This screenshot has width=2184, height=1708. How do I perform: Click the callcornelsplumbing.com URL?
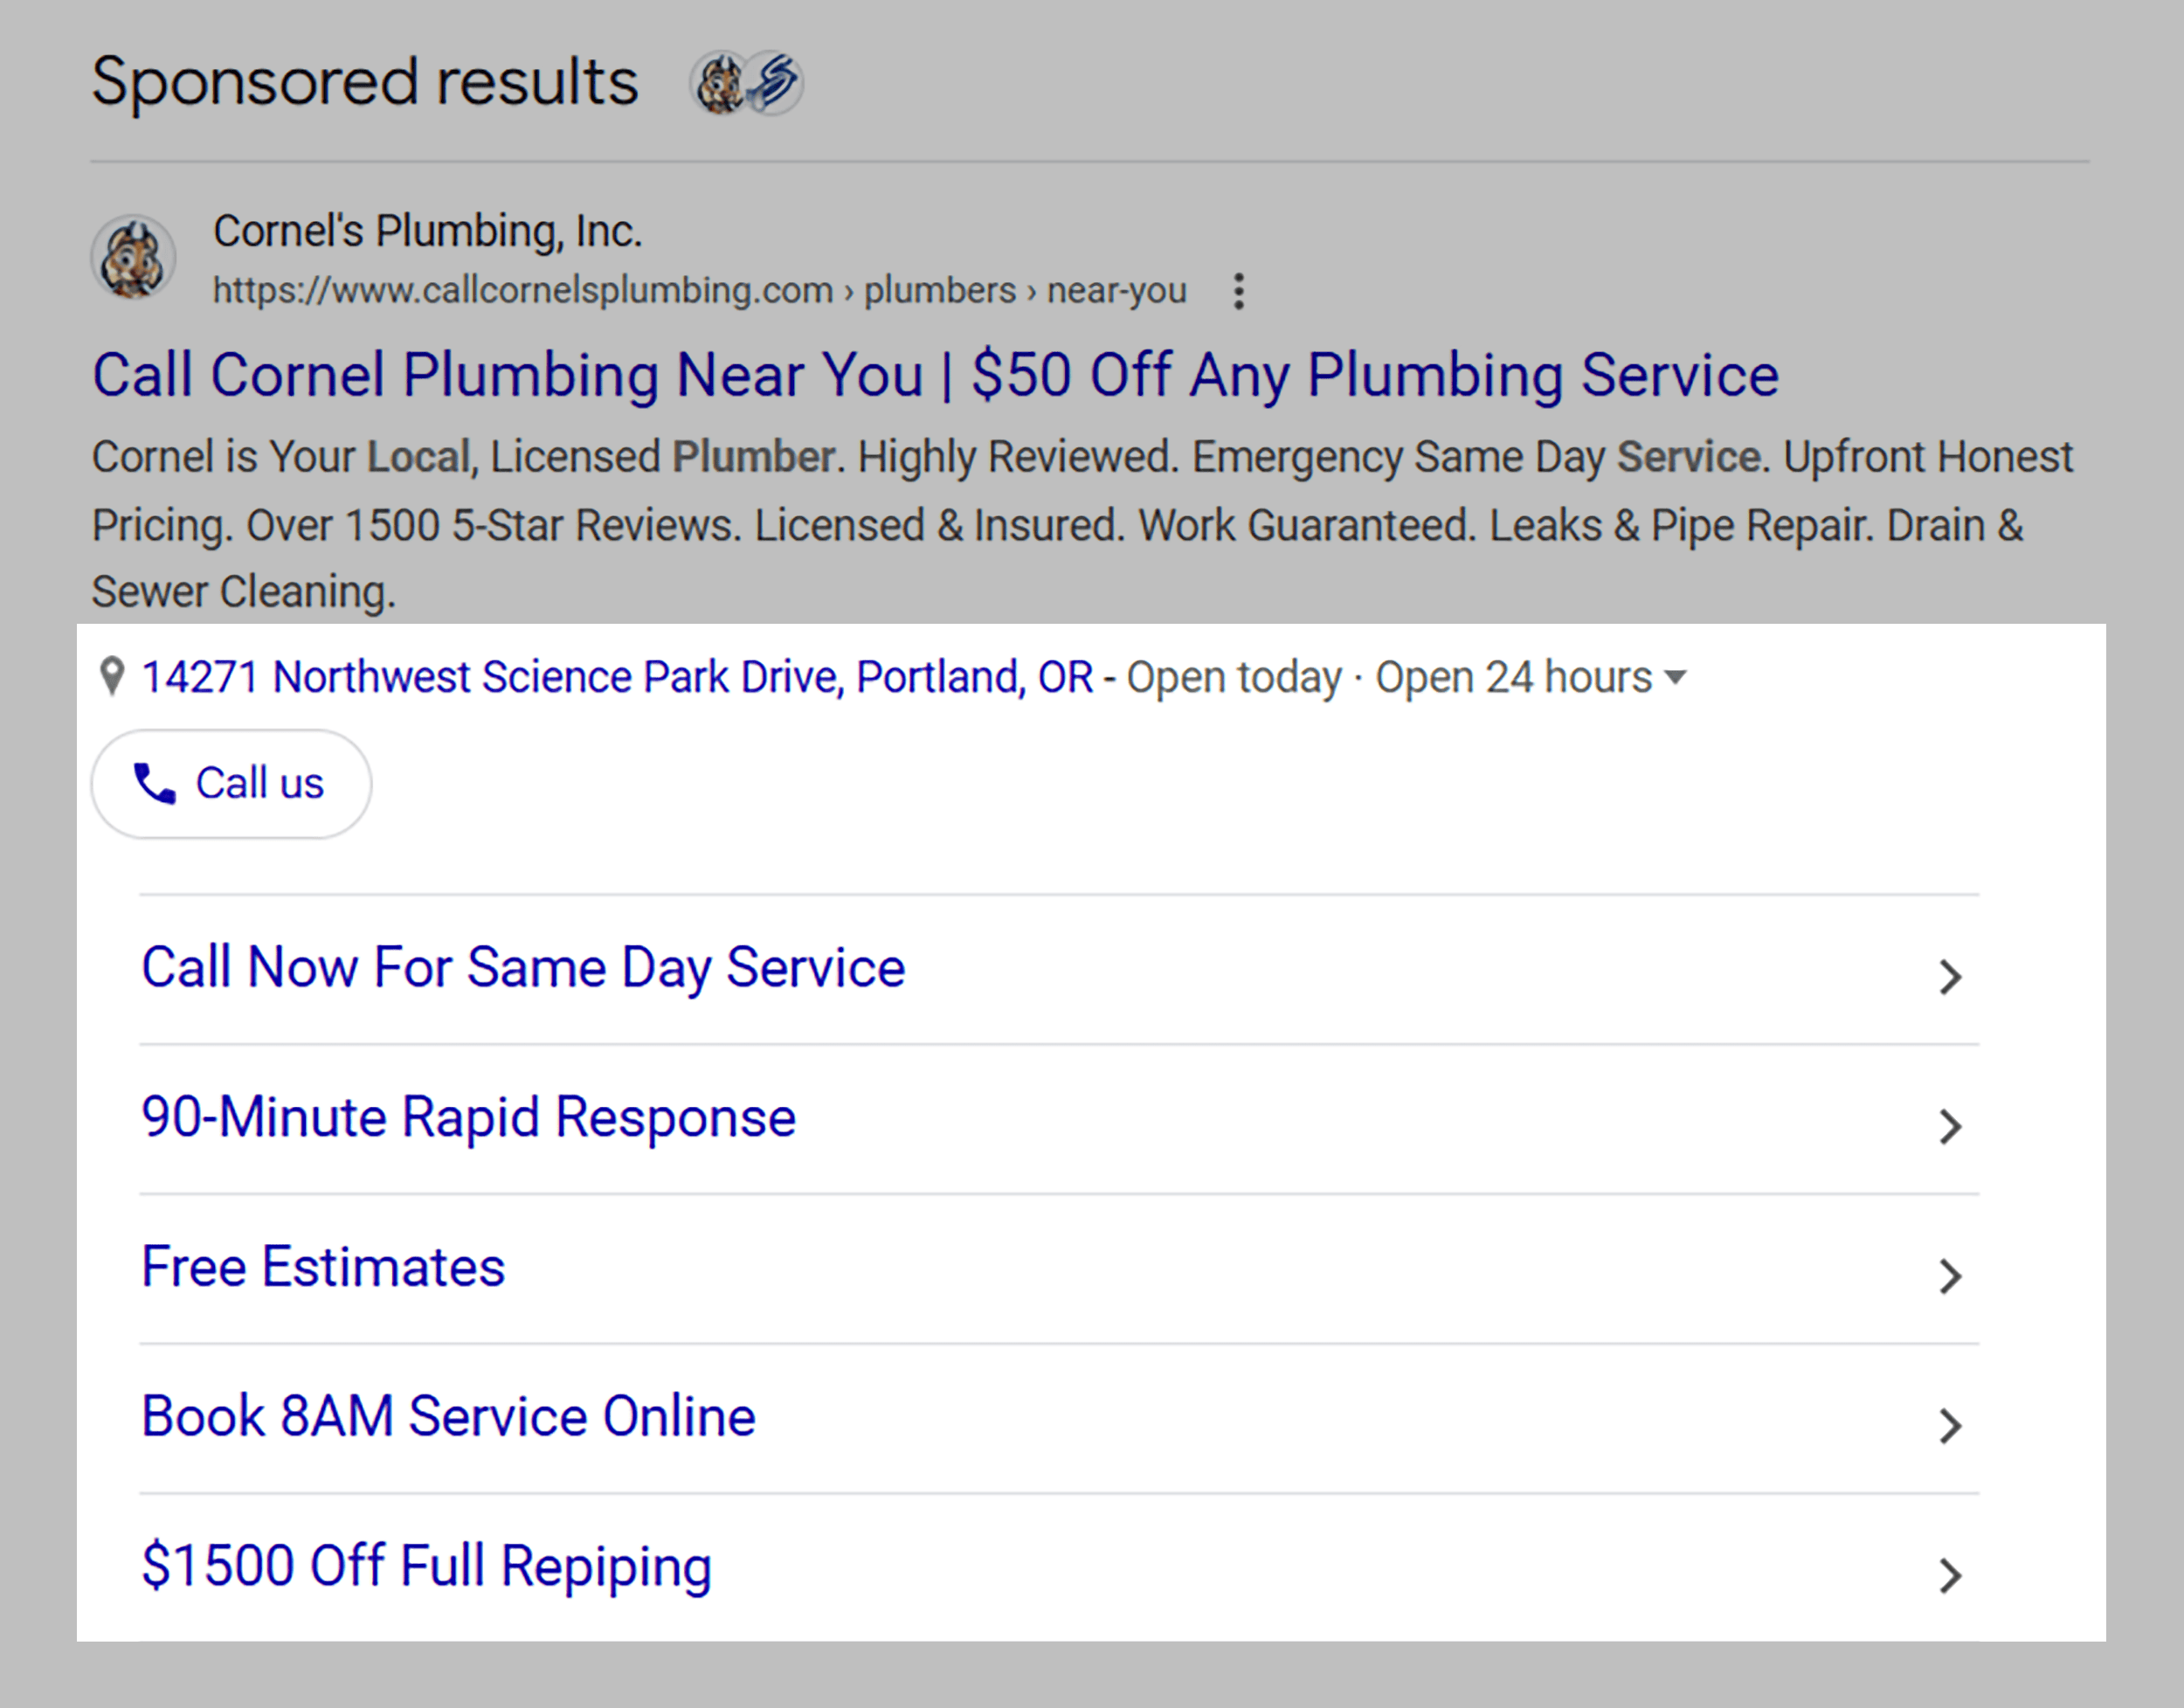click(x=523, y=291)
